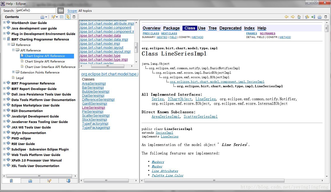Expand Java development user guide node
Viewport: 331px width, 192px height.
pos(4,28)
